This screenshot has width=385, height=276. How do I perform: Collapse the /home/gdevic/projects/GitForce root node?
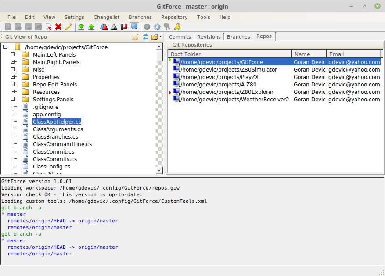point(5,47)
